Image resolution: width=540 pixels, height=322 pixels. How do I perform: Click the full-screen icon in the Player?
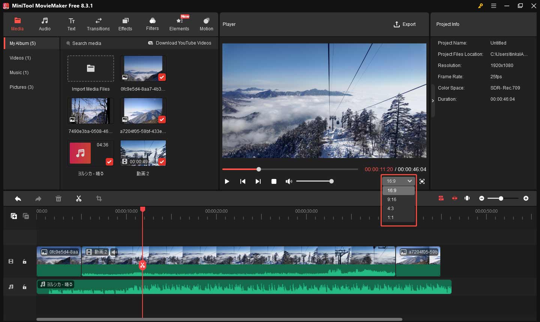[422, 181]
